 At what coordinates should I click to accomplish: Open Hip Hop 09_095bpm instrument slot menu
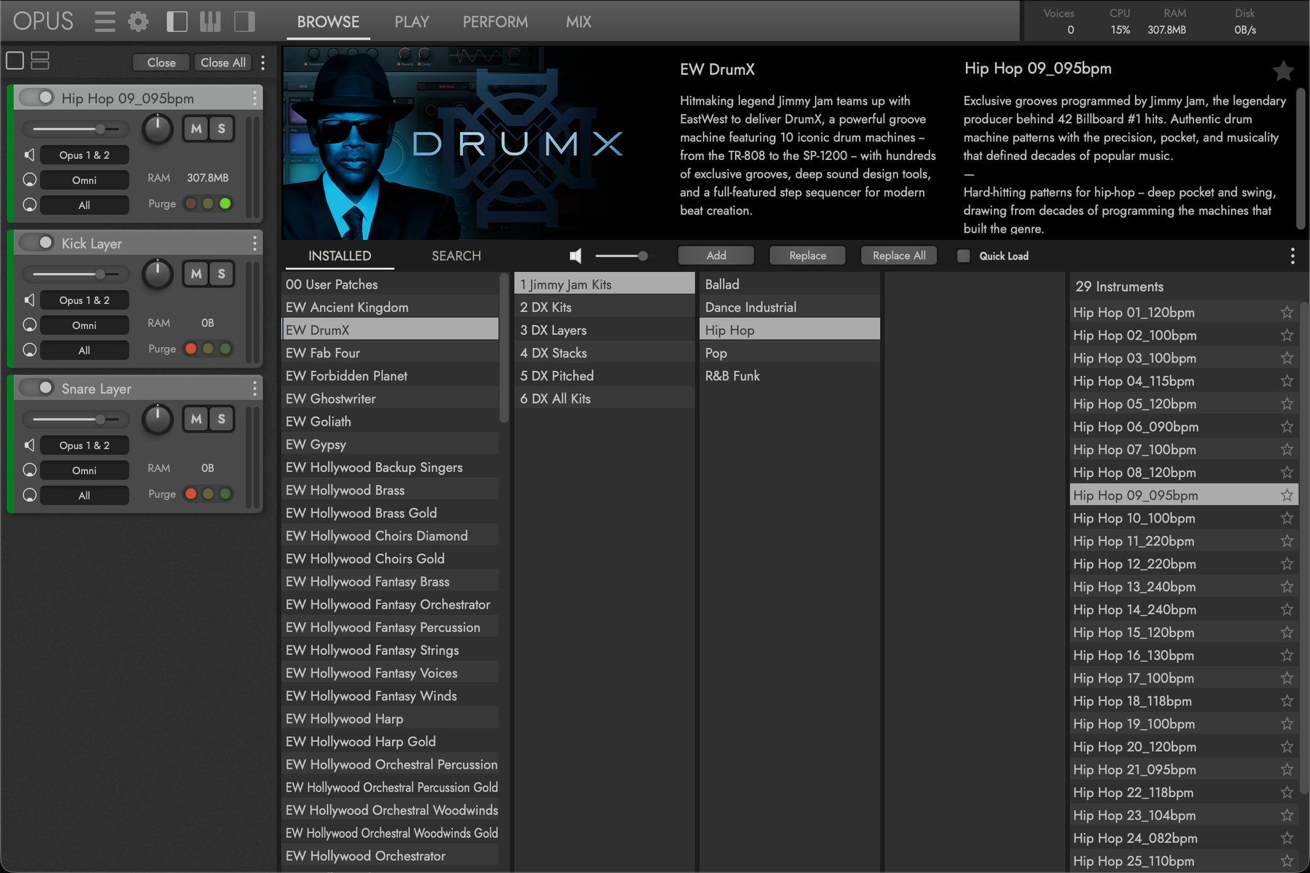255,98
